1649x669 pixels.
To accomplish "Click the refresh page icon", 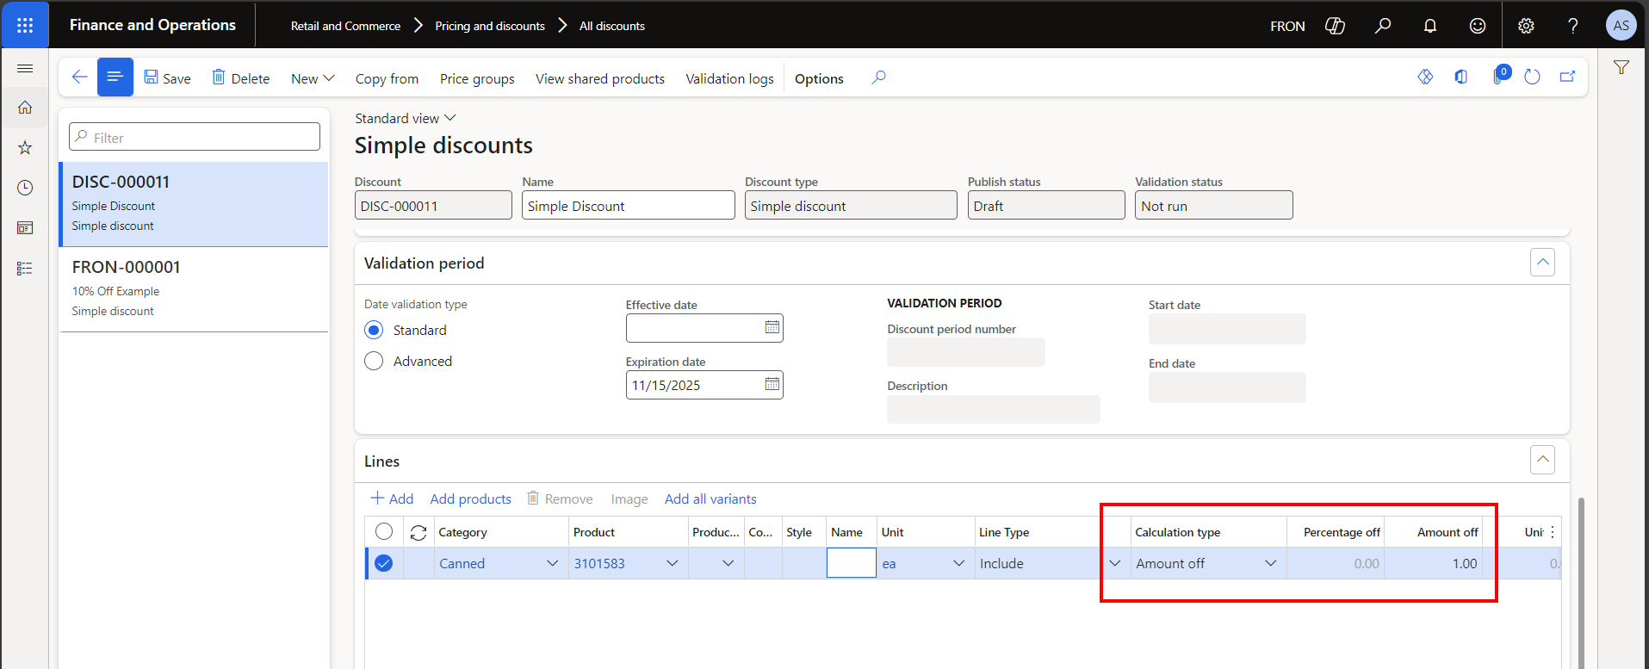I will coord(1532,77).
